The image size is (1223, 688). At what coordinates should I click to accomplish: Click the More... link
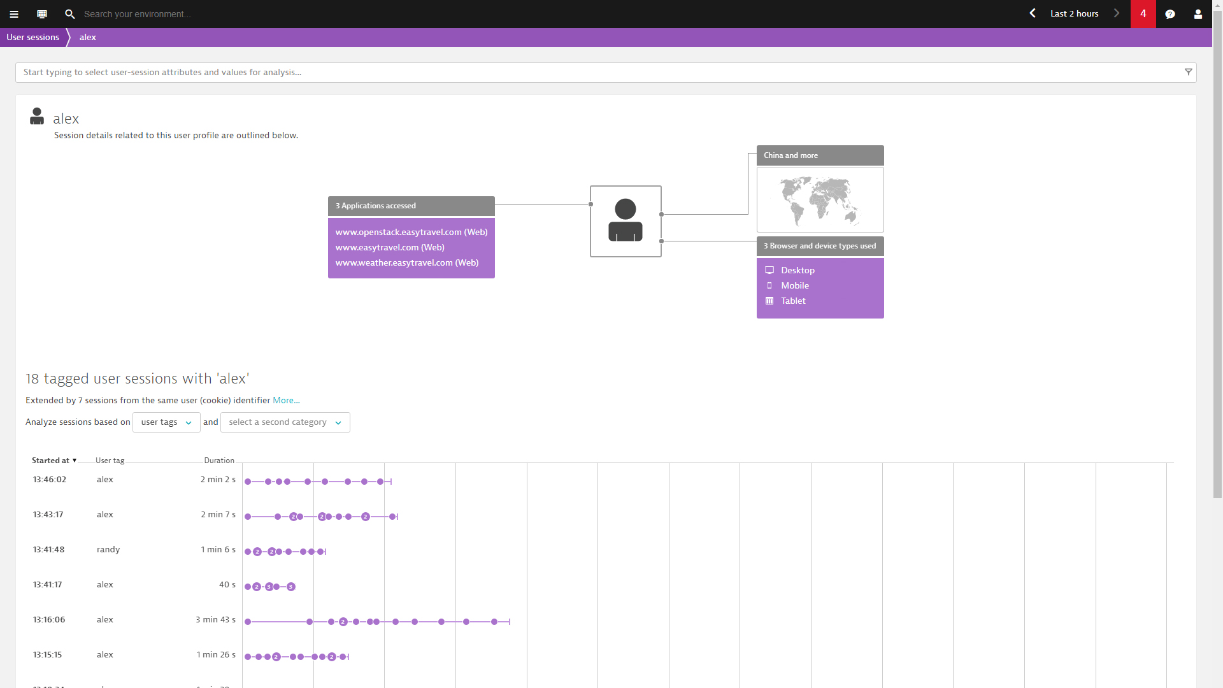coord(286,400)
